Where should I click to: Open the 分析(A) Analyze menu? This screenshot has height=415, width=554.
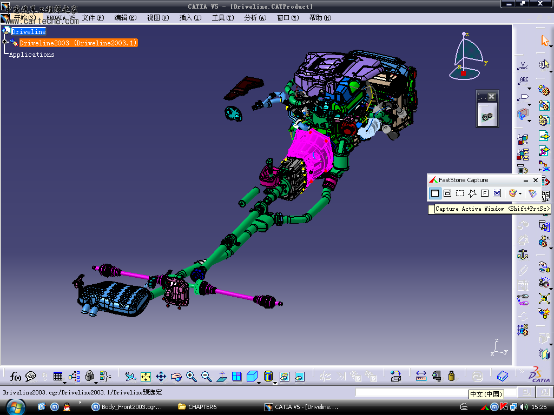tap(255, 18)
